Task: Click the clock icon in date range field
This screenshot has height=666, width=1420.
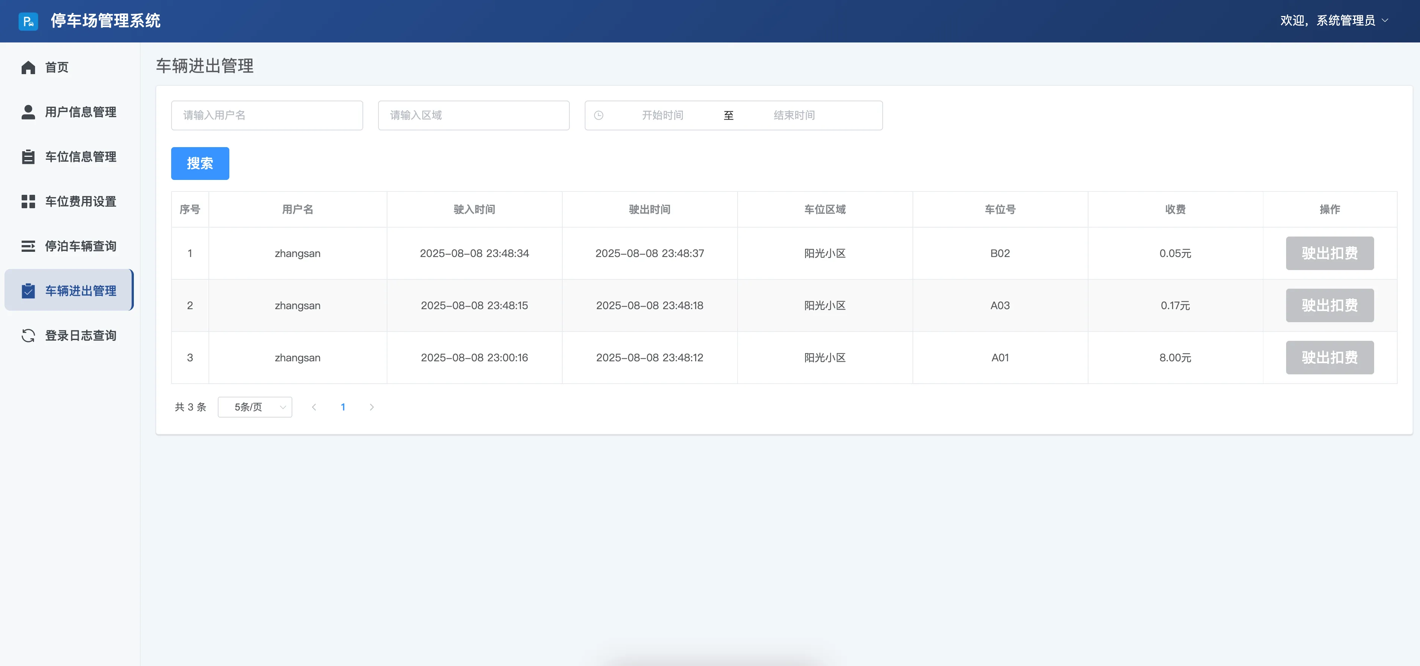Action: (599, 115)
